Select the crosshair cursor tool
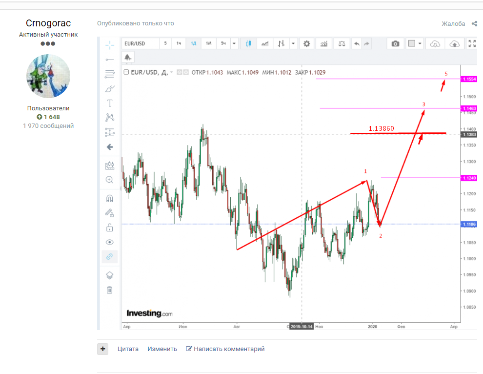This screenshot has width=483, height=374. click(110, 45)
